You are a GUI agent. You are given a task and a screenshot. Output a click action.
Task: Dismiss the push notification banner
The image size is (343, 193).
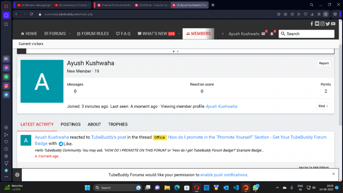[x=334, y=174]
